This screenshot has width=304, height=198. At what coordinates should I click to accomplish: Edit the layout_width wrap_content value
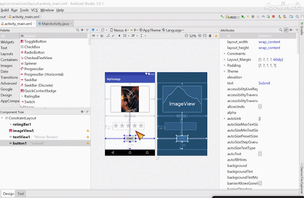pos(269,42)
